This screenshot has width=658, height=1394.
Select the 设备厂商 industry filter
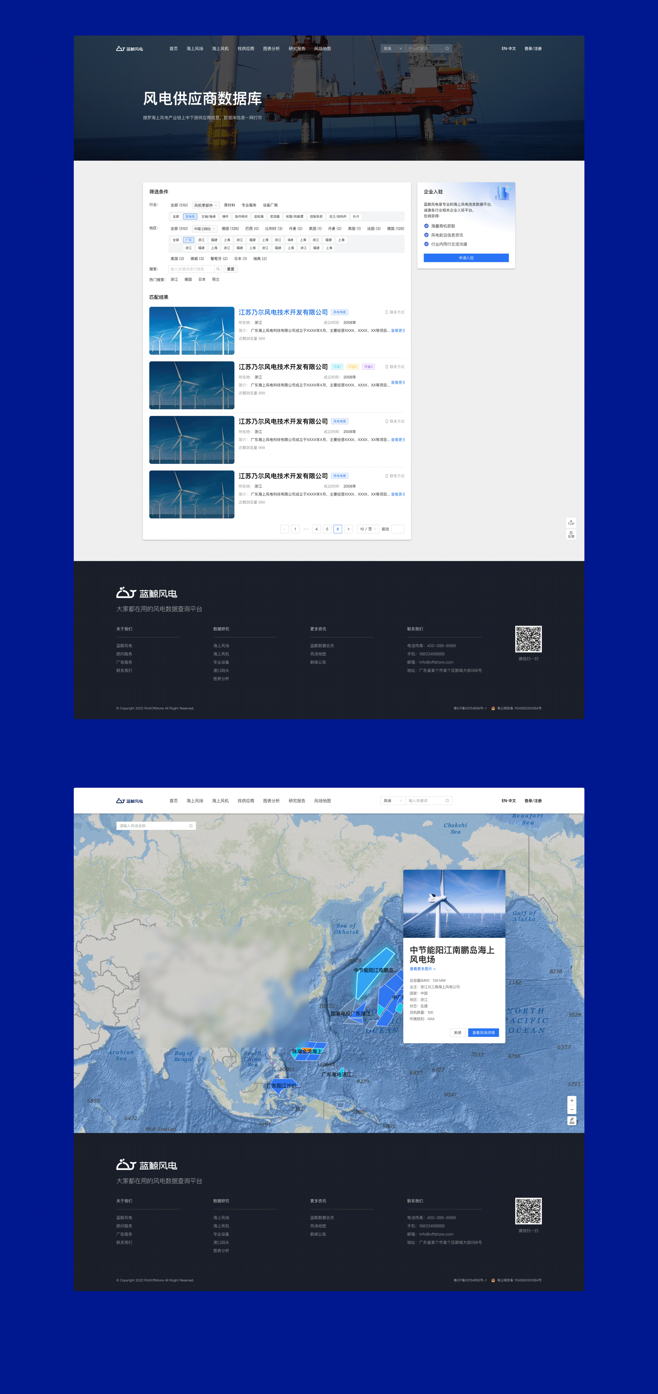click(270, 205)
